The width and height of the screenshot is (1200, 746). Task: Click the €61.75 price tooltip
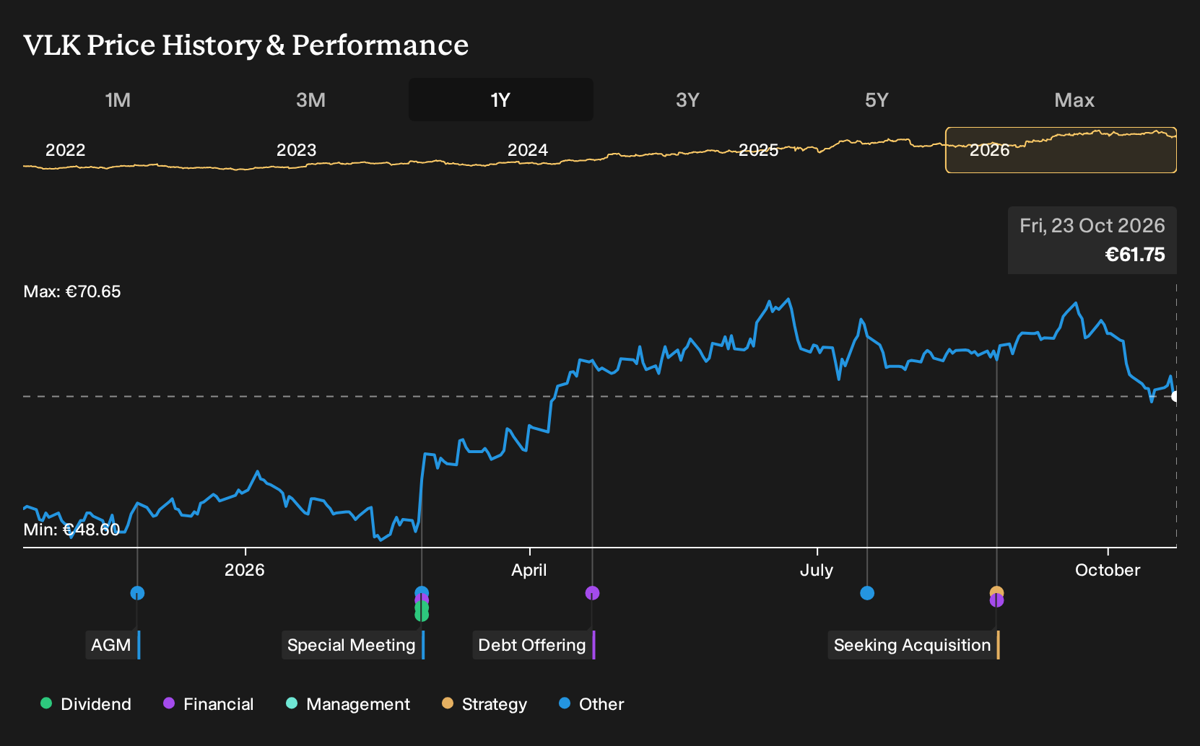[1092, 240]
